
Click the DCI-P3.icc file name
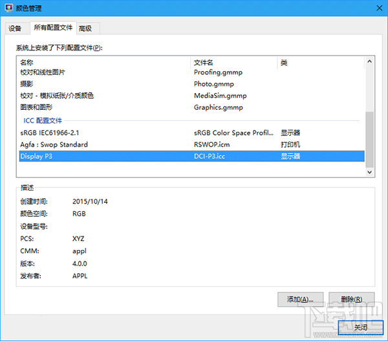click(210, 156)
